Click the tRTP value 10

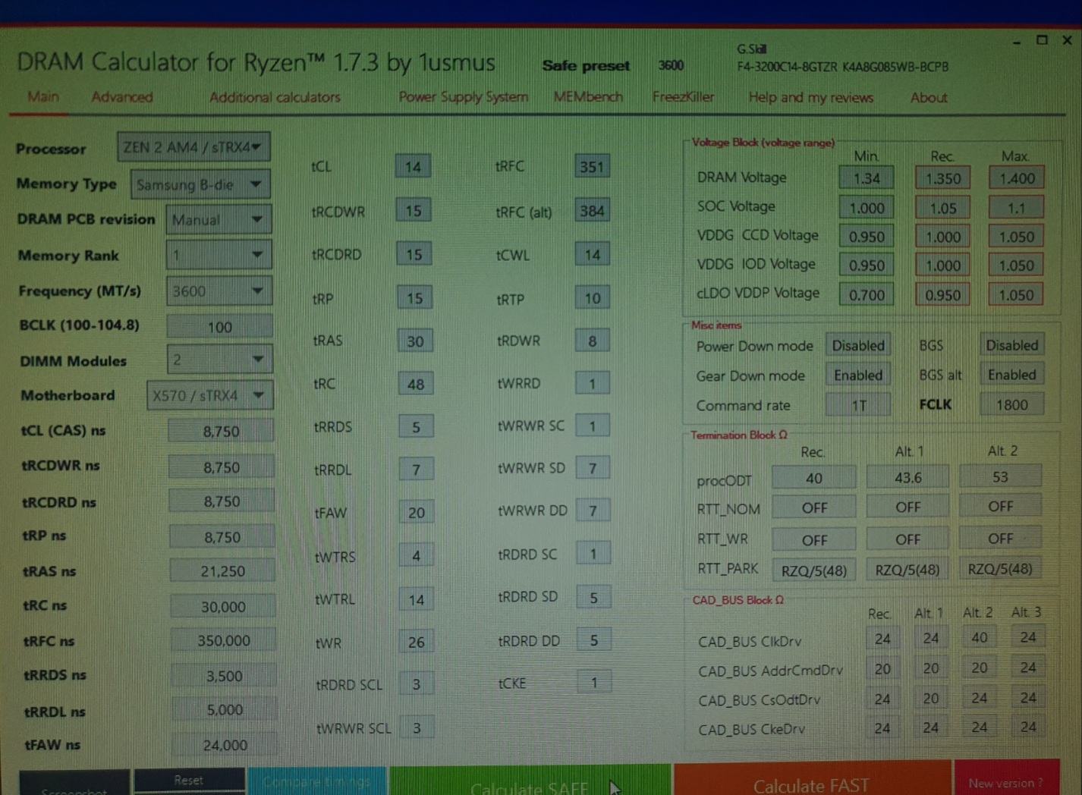(593, 298)
